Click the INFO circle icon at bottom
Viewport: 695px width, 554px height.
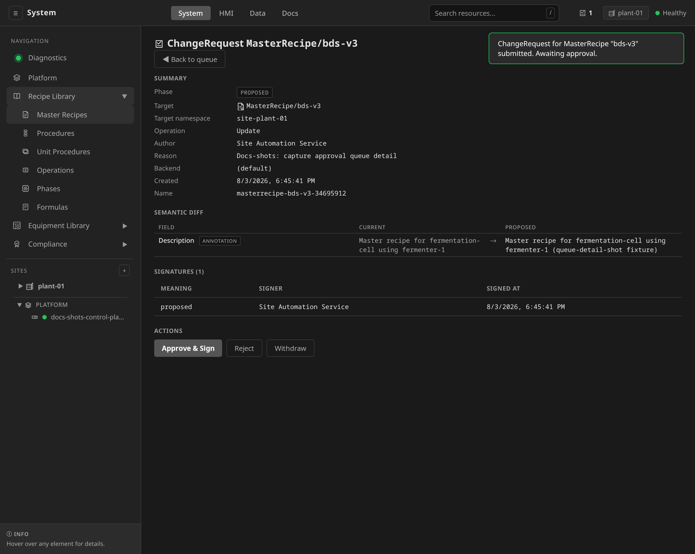pos(9,534)
